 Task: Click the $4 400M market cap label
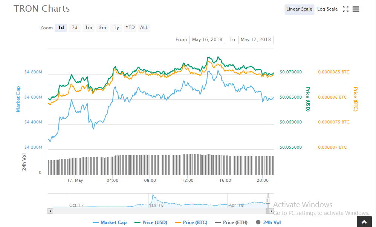tap(33, 122)
